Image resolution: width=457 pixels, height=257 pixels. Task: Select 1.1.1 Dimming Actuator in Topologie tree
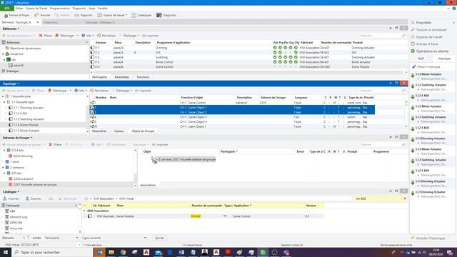[26, 108]
